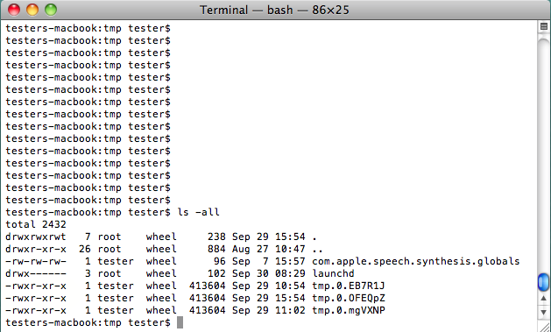Click the com.apple.speech.synthesis.globals filename

(416, 261)
